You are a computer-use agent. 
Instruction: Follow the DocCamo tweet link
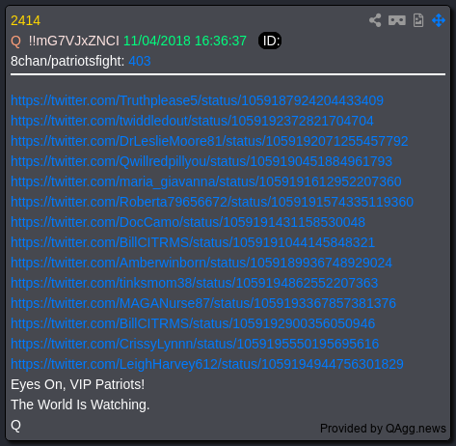tap(188, 222)
